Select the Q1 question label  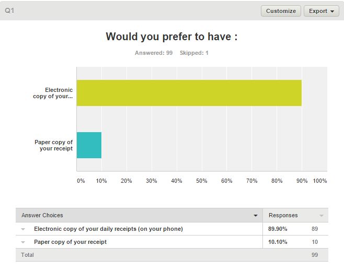point(9,10)
